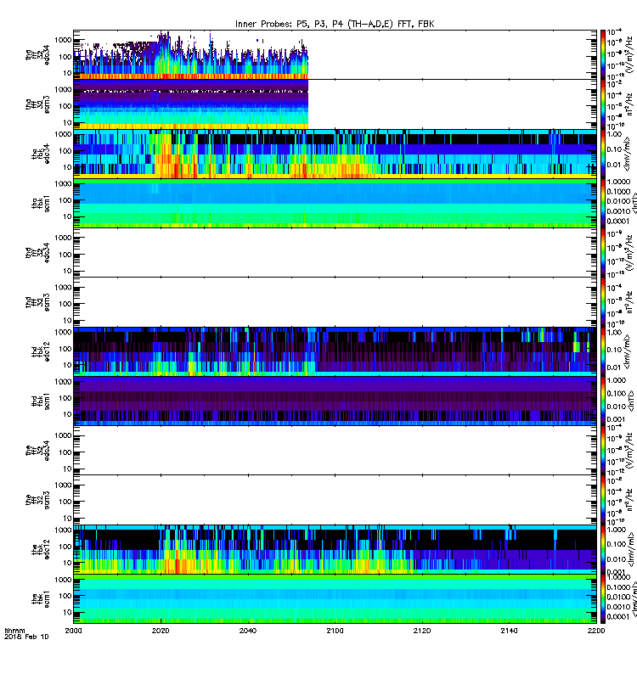The image size is (637, 679).
Task: Click the color bar of tha fbk scm1 panel
Action: coord(603,203)
